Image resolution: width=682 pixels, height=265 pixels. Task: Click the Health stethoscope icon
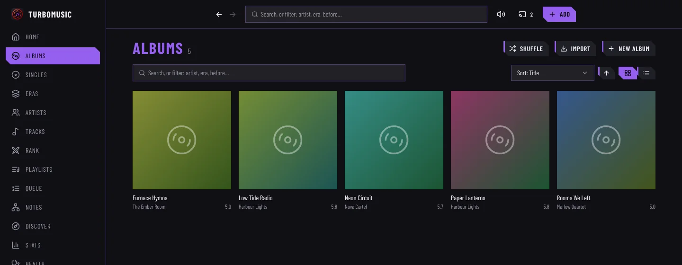tap(16, 263)
